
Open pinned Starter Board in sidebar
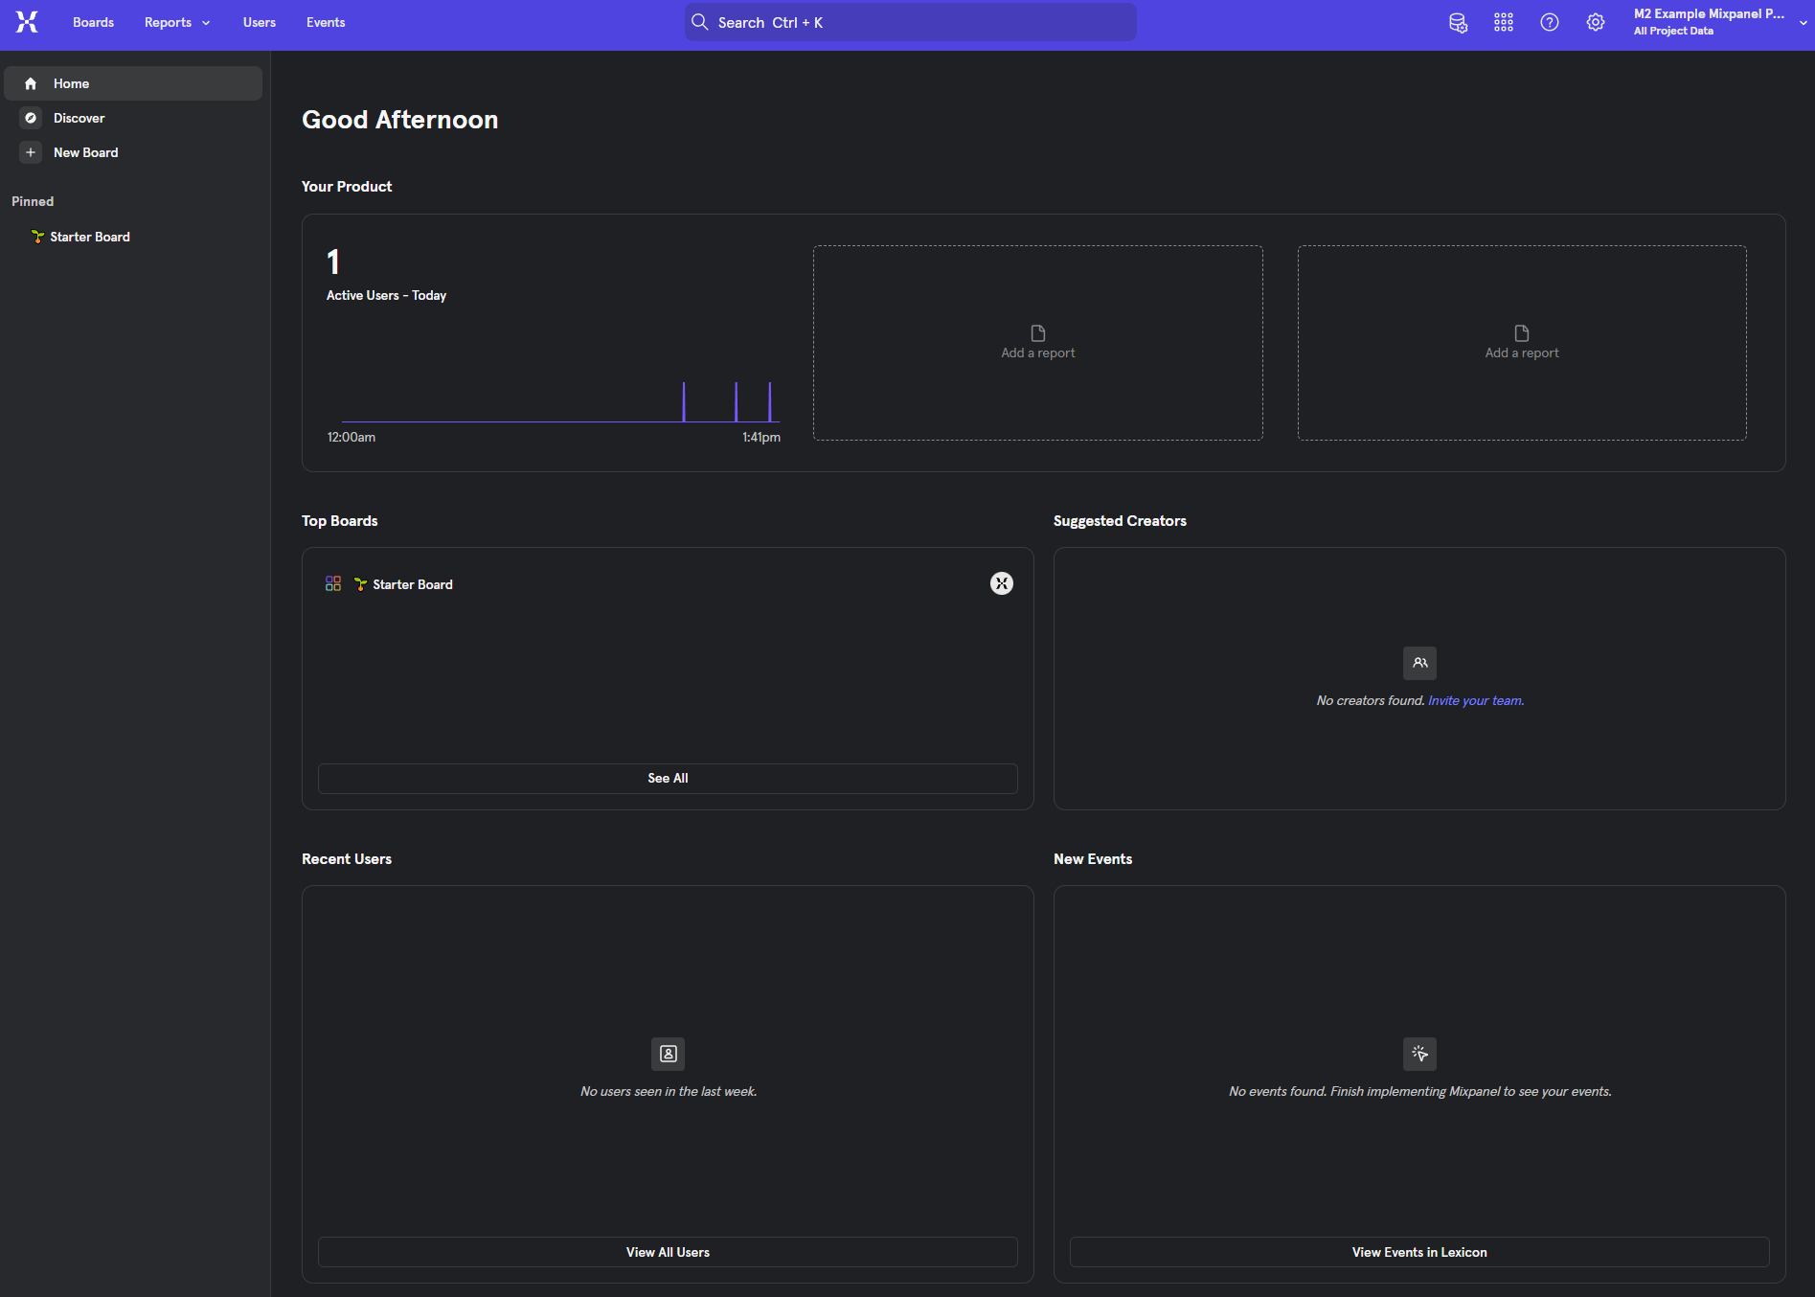pos(89,237)
